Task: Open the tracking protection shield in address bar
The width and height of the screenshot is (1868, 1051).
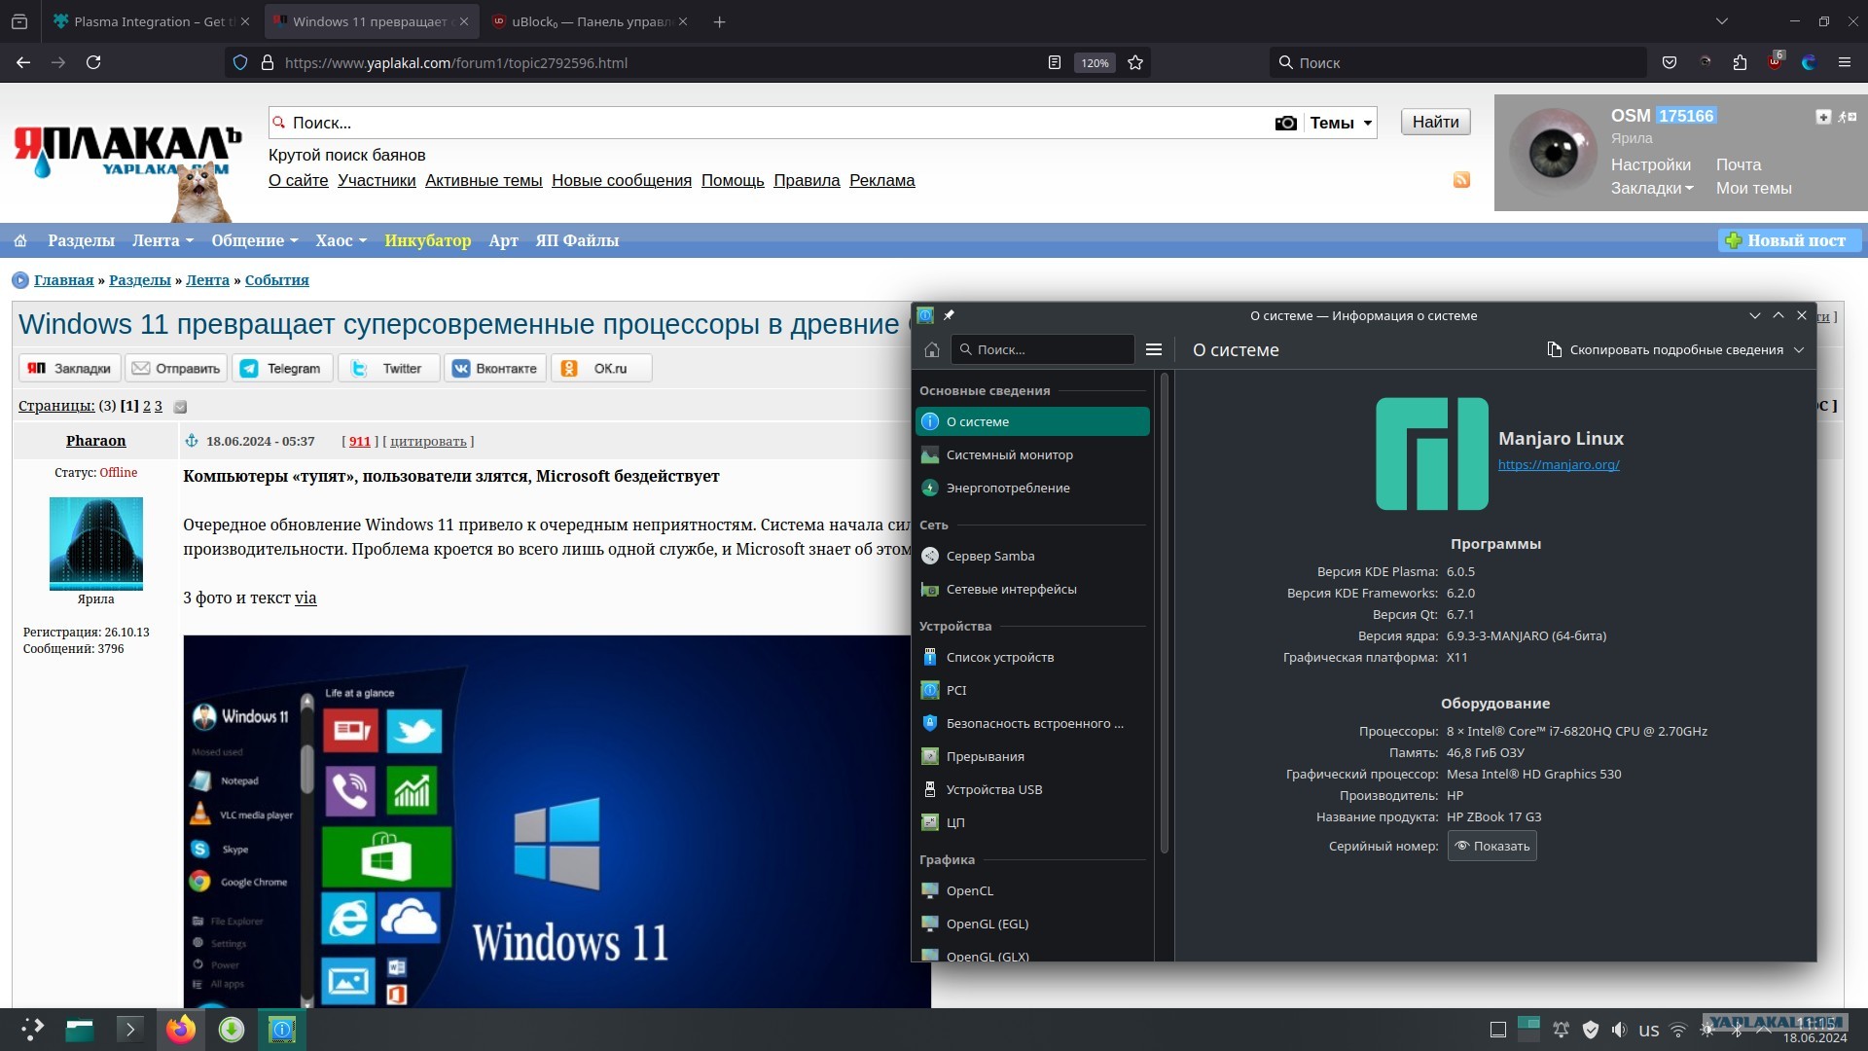Action: point(240,62)
